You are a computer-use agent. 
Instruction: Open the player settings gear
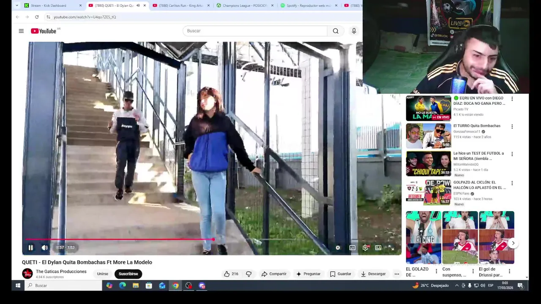[x=366, y=248]
